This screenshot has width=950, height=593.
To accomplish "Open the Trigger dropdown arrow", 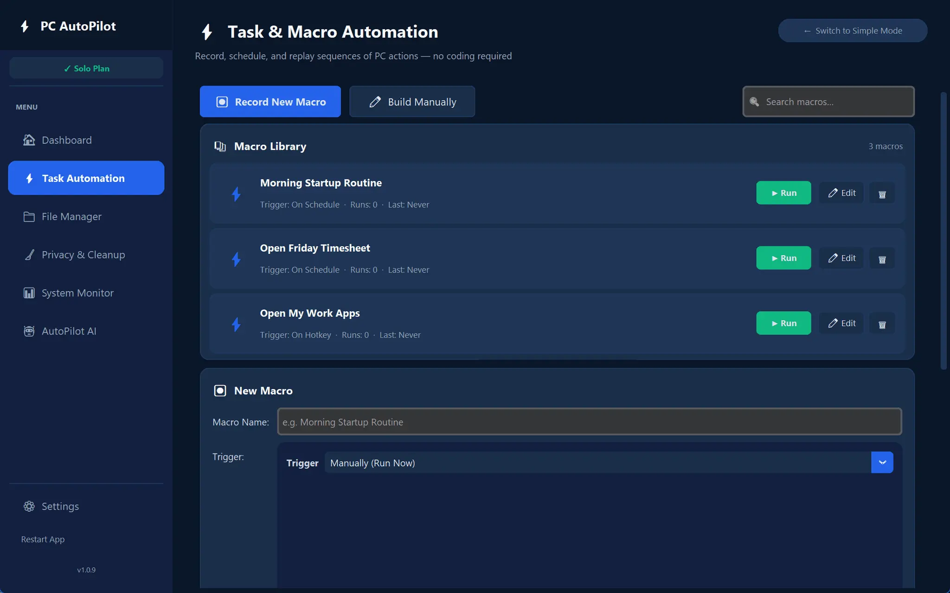I will click(882, 463).
